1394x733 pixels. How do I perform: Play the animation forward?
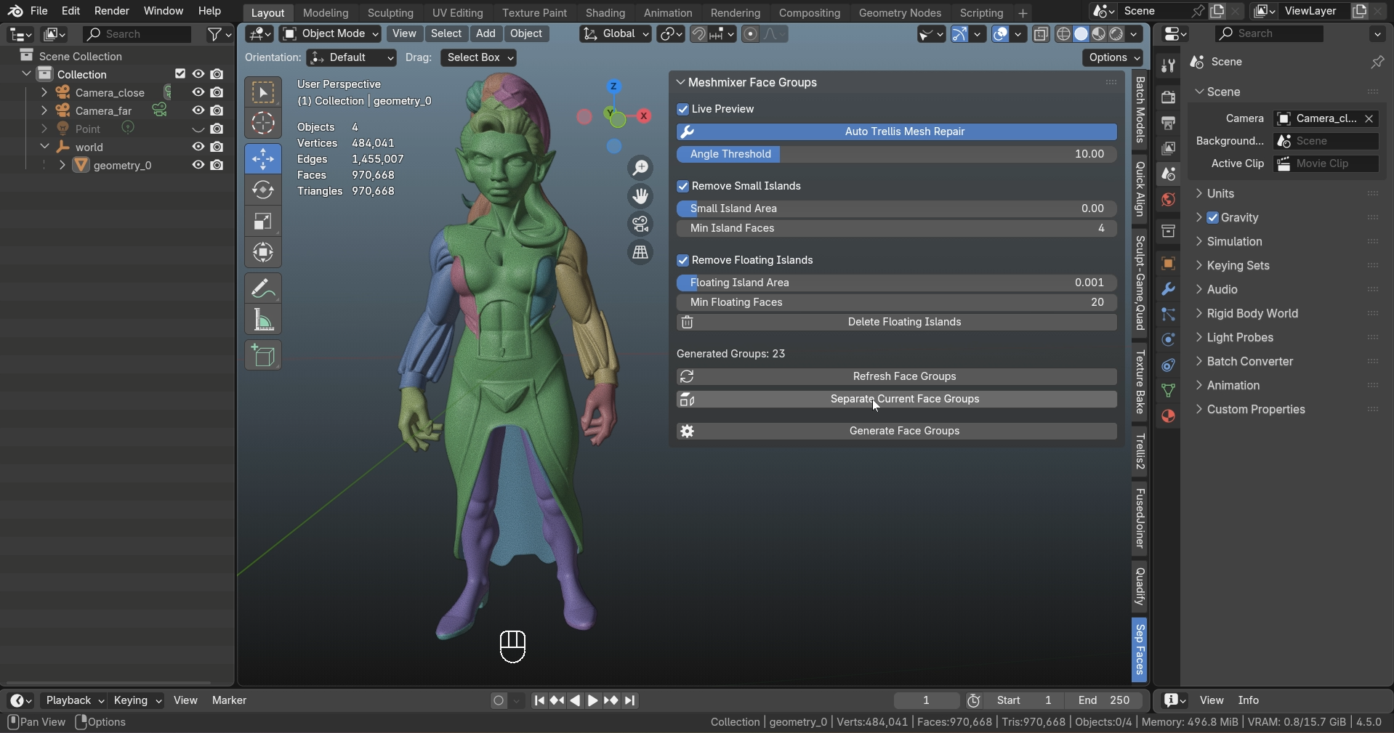pyautogui.click(x=592, y=700)
